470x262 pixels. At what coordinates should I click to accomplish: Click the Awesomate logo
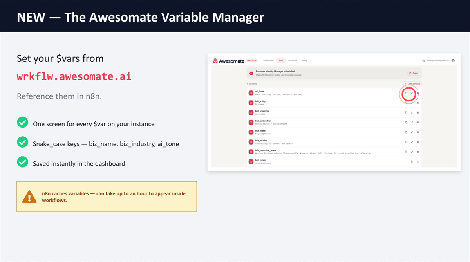(228, 61)
